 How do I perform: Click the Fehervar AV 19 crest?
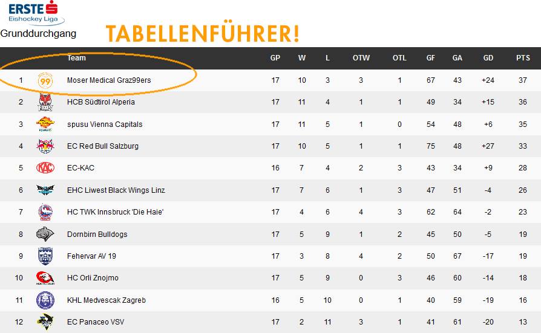[45, 256]
